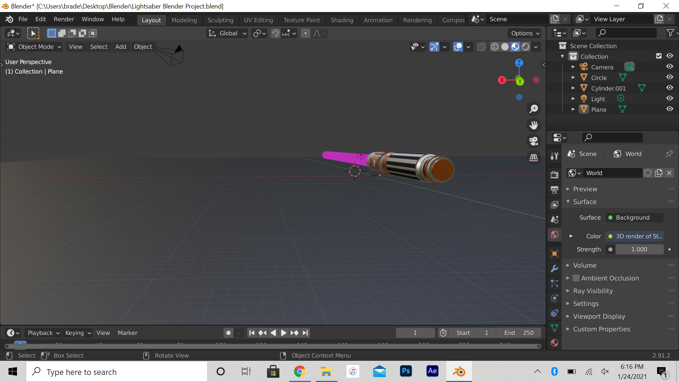Click the pin icon in properties header
The width and height of the screenshot is (679, 382).
(669, 154)
